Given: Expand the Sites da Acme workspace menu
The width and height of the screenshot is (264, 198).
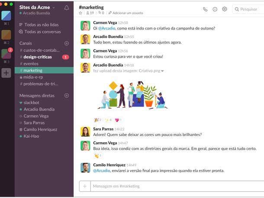Looking at the screenshot, I should pos(37,7).
